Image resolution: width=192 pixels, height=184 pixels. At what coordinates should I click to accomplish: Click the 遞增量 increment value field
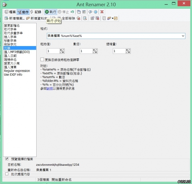(119, 51)
